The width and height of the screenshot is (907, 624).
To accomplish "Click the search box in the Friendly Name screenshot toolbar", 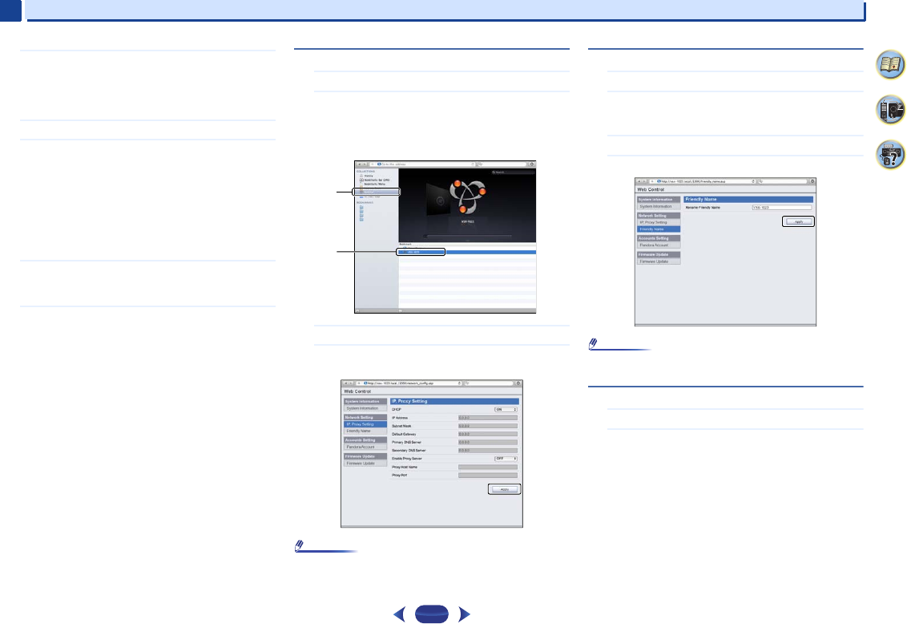I will tap(783, 181).
